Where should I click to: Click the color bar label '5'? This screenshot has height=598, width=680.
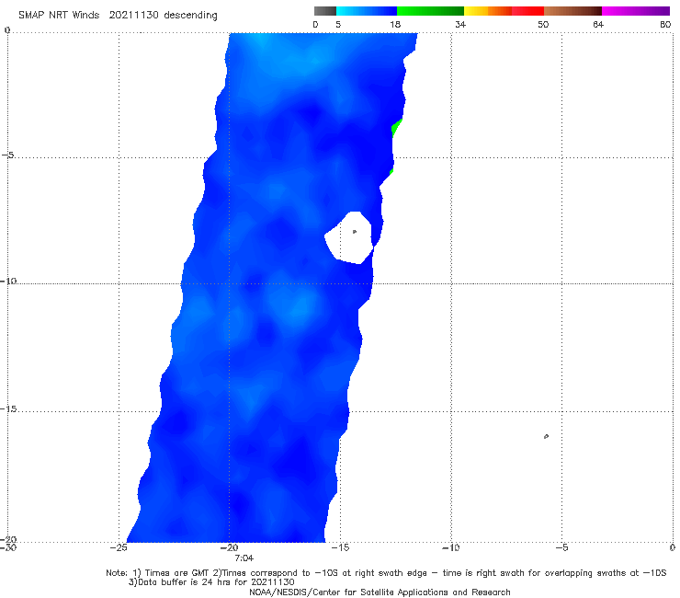point(338,24)
